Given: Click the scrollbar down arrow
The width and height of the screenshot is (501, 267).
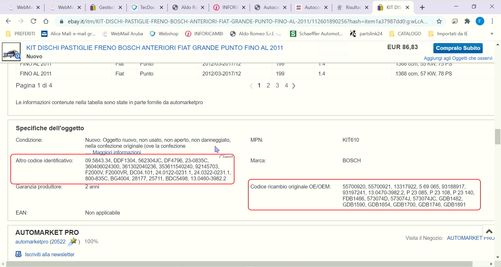Looking at the screenshot, I should [x=498, y=257].
